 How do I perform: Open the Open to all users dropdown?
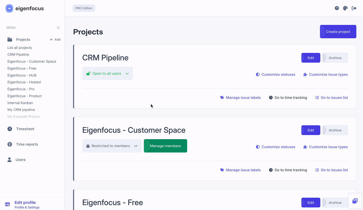point(127,73)
